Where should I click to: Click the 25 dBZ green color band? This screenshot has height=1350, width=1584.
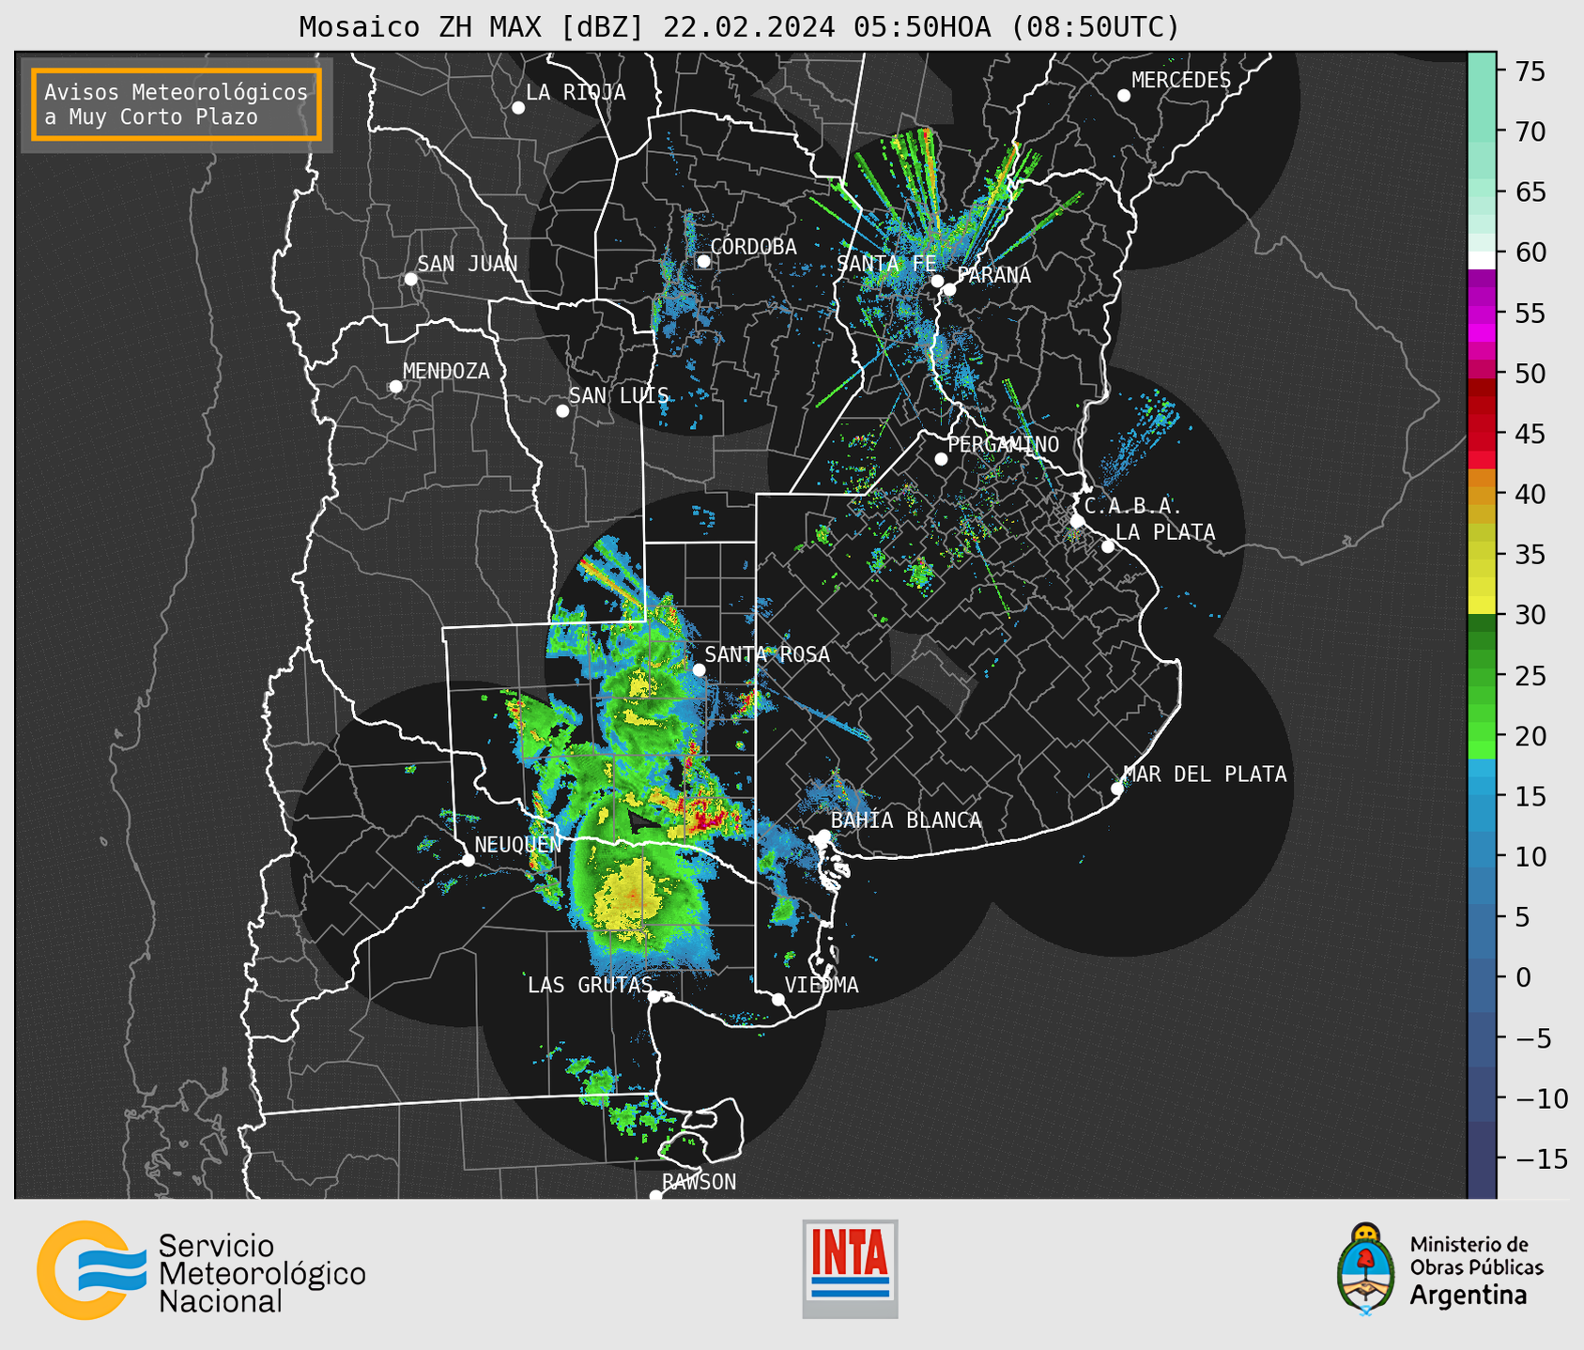click(x=1482, y=676)
